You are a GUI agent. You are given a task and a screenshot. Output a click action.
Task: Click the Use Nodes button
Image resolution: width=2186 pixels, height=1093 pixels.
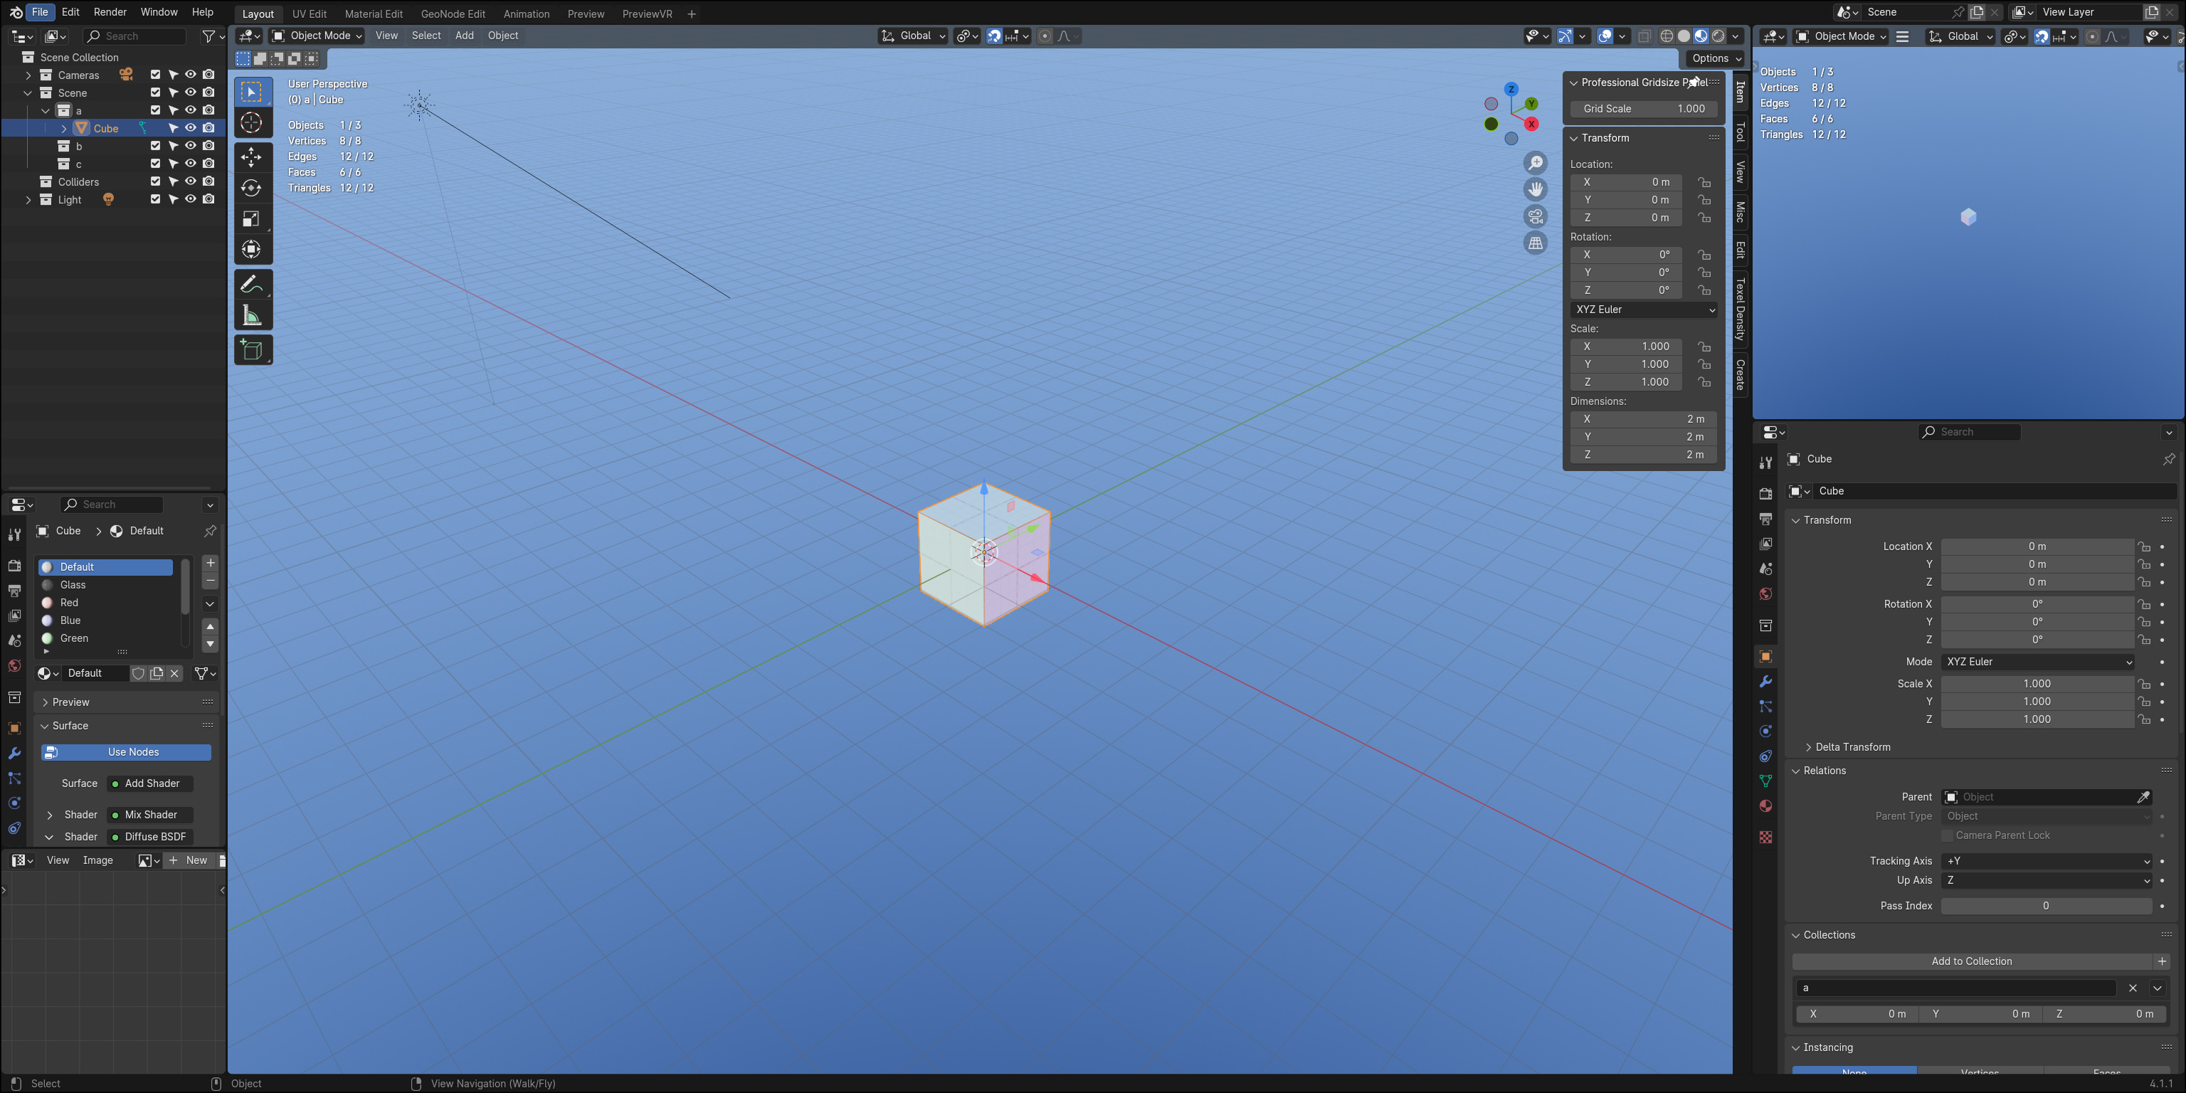(x=125, y=752)
